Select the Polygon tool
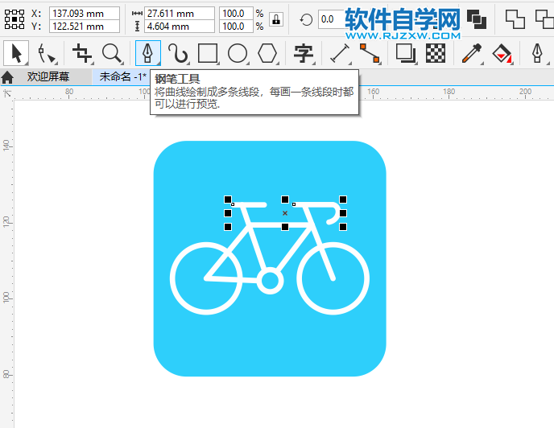The image size is (554, 428). coord(267,54)
